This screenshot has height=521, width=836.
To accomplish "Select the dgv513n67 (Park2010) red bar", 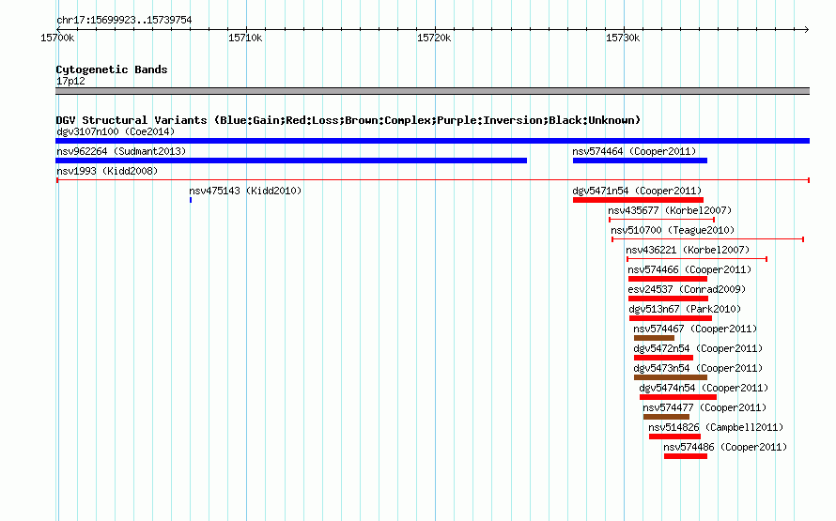I will tap(671, 318).
